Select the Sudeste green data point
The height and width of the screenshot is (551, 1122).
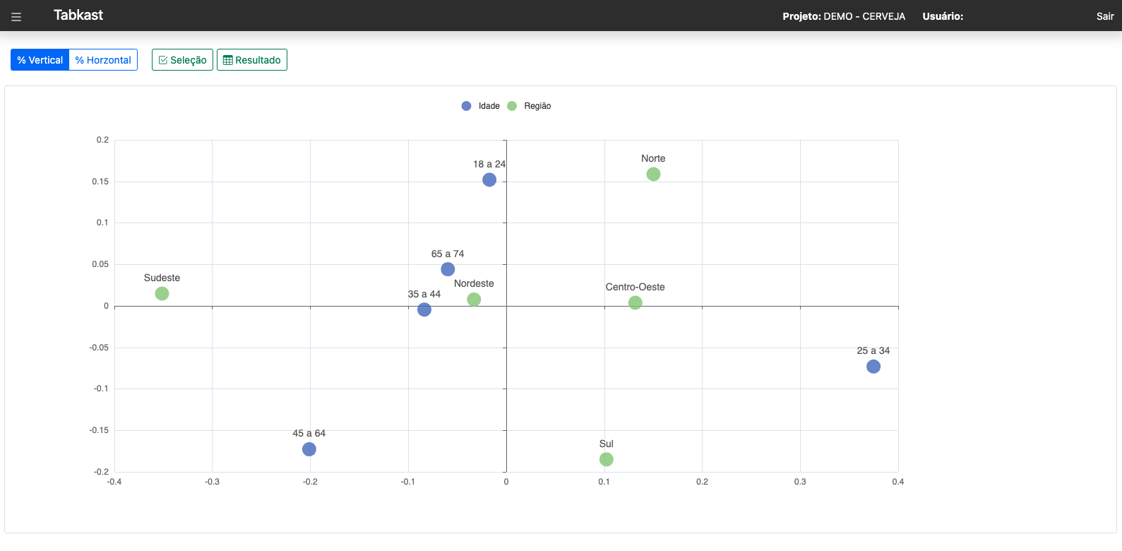(162, 294)
